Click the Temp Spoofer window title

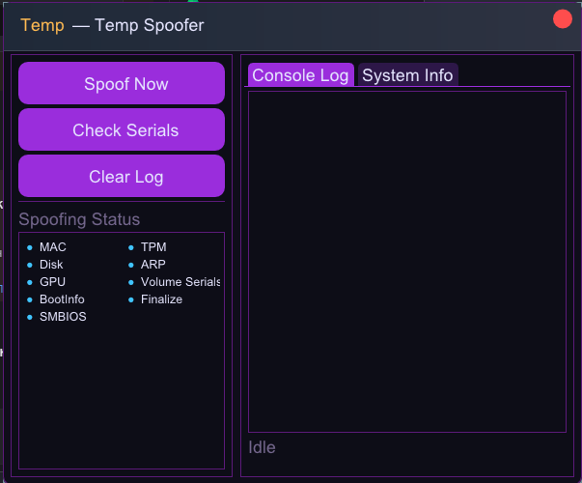tap(149, 25)
